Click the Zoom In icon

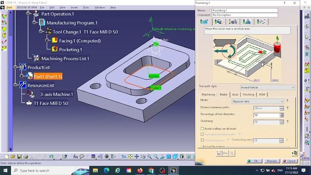[x=149, y=157]
